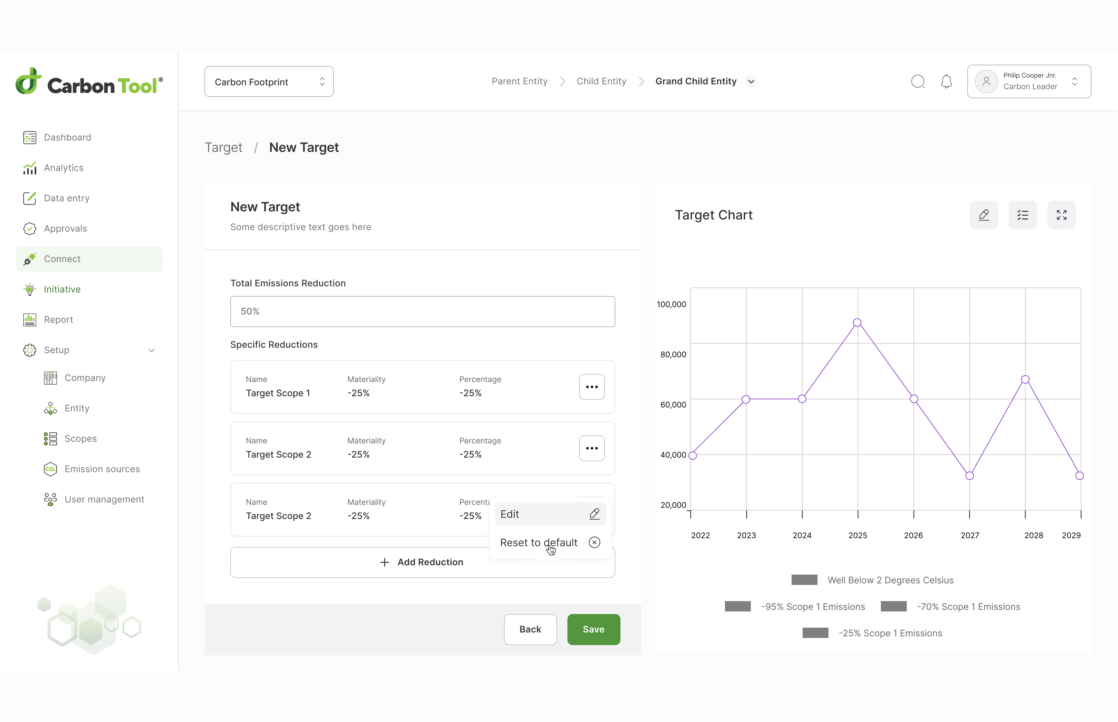1118x722 pixels.
Task: Open the Philip Cooper Jnr. account menu
Action: point(1029,81)
